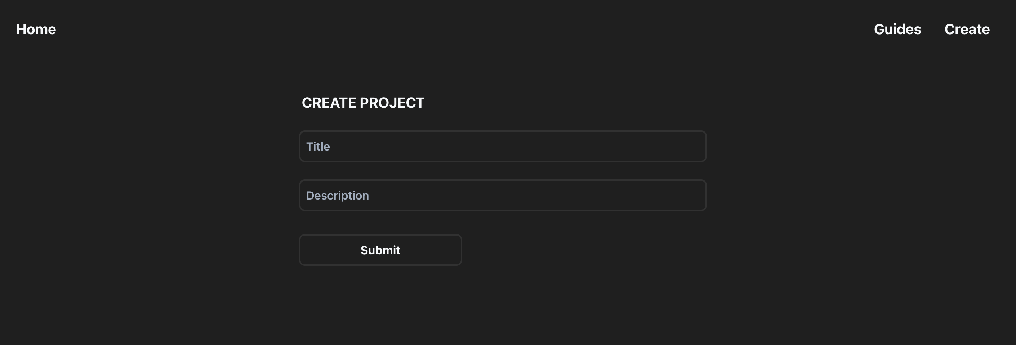1016x345 pixels.
Task: Open the Create nav link
Action: point(967,29)
